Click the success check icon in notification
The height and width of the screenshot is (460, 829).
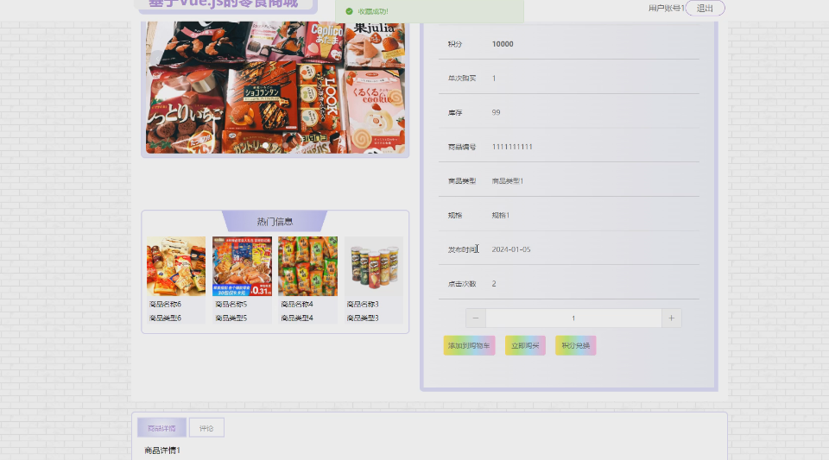349,11
